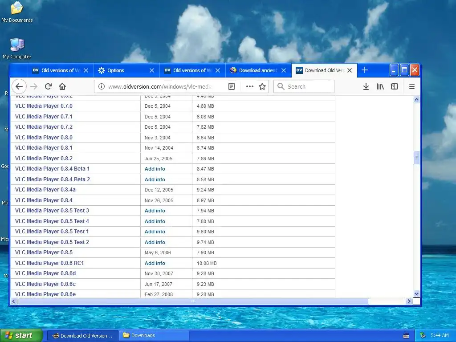Toggle reader view icon
Image resolution: width=456 pixels, height=342 pixels.
232,86
